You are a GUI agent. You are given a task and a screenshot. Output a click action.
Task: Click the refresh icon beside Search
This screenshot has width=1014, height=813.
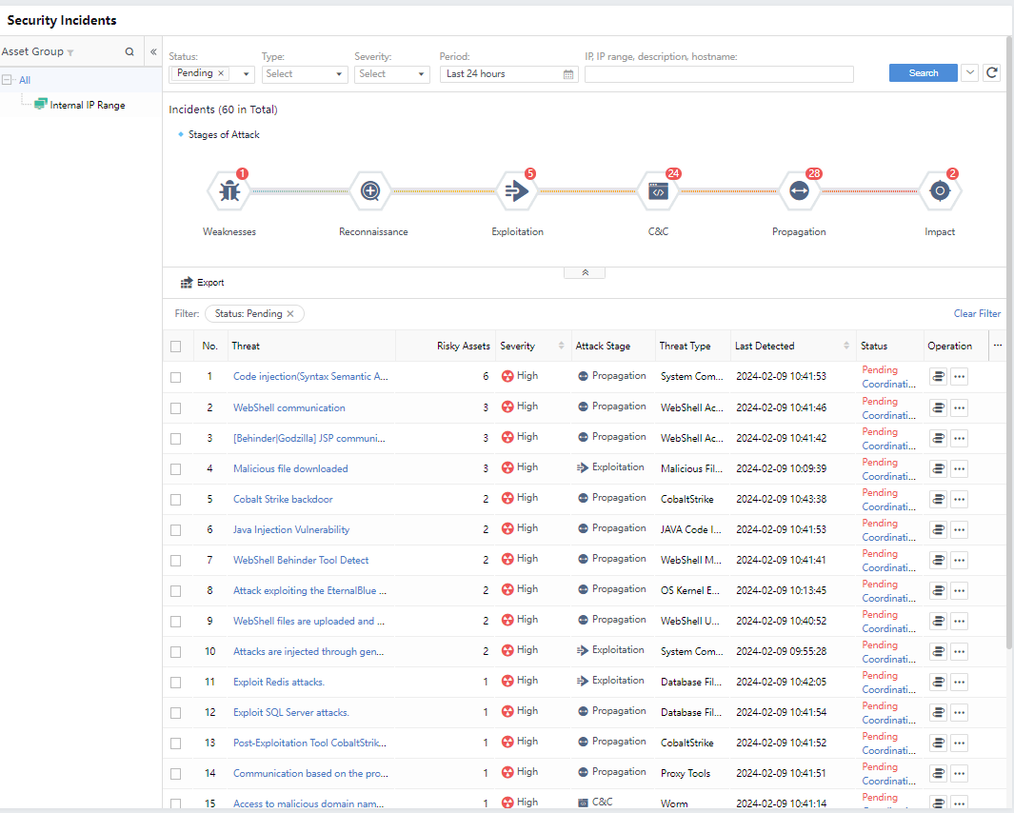point(992,73)
